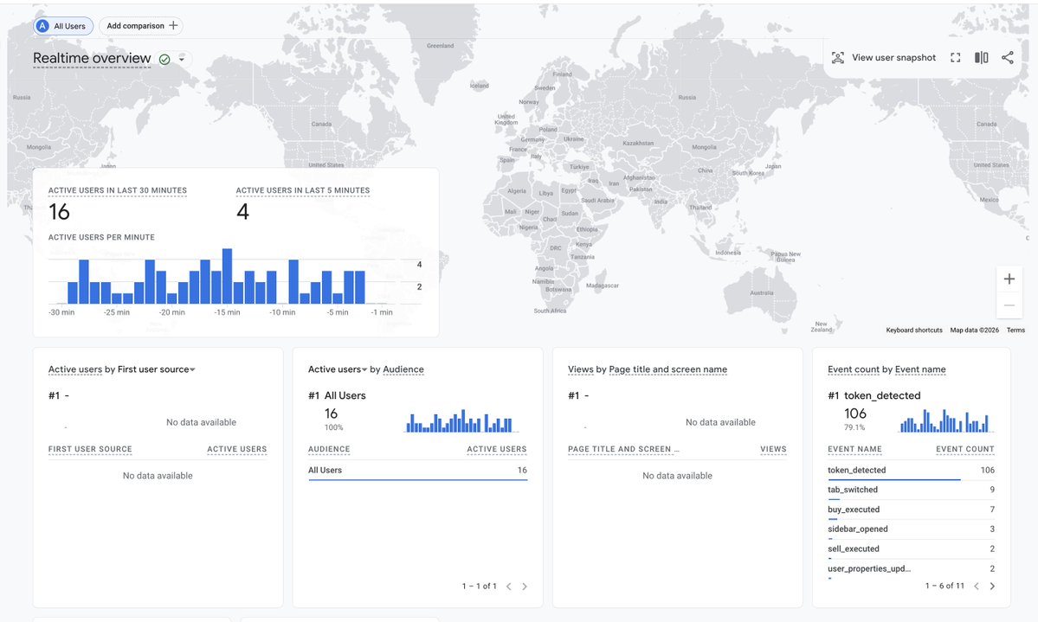The width and height of the screenshot is (1038, 622).
Task: Click the All Users avatar badge 'A'
Action: (x=42, y=26)
